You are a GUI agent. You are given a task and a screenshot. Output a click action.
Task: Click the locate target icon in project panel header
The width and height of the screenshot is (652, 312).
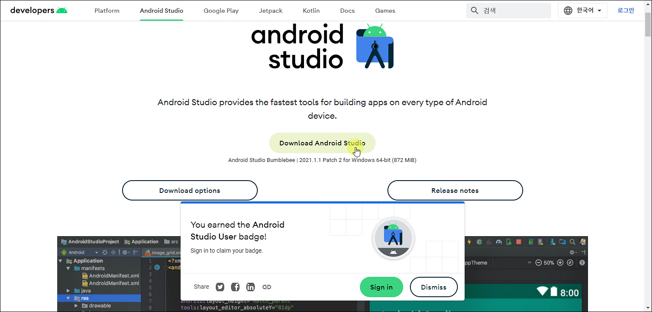[105, 252]
